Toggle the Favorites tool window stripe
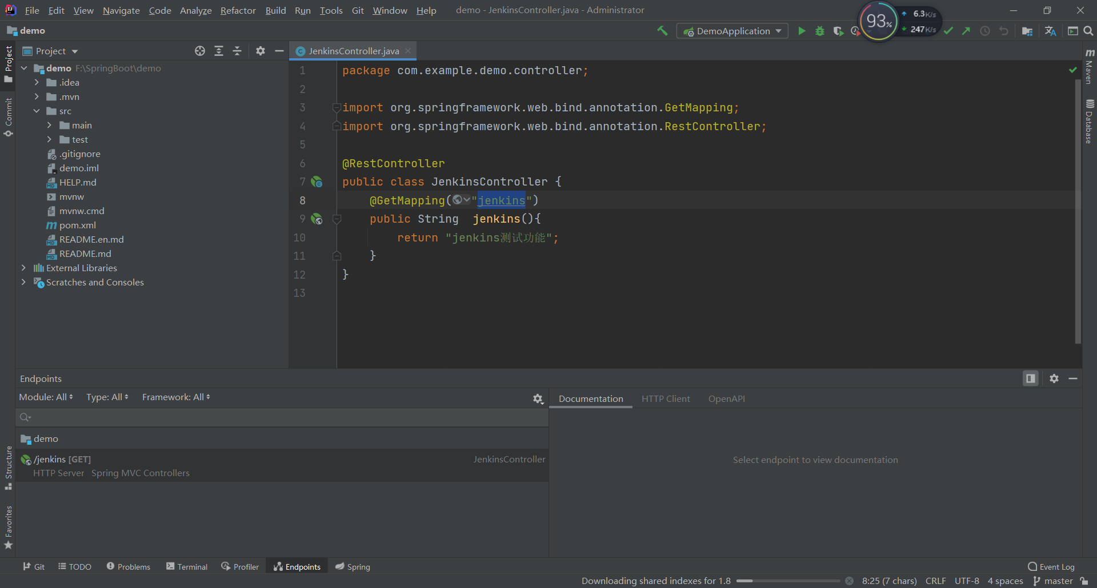This screenshot has height=588, width=1097. (x=8, y=527)
